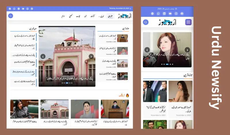Select first pagination dot in desktop slider

[x=62, y=83]
